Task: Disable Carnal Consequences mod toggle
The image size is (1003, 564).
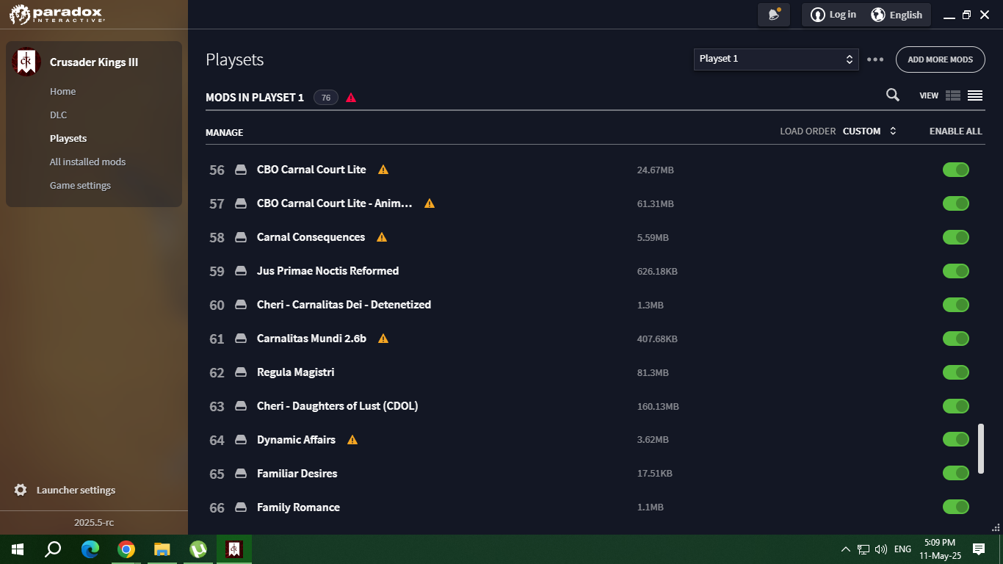Action: (956, 237)
